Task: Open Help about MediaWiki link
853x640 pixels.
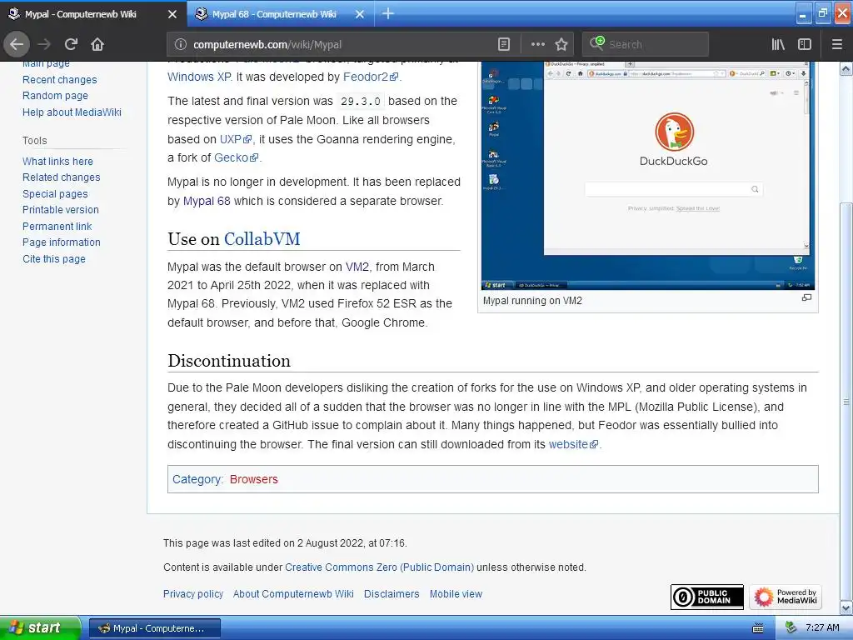Action: click(72, 112)
